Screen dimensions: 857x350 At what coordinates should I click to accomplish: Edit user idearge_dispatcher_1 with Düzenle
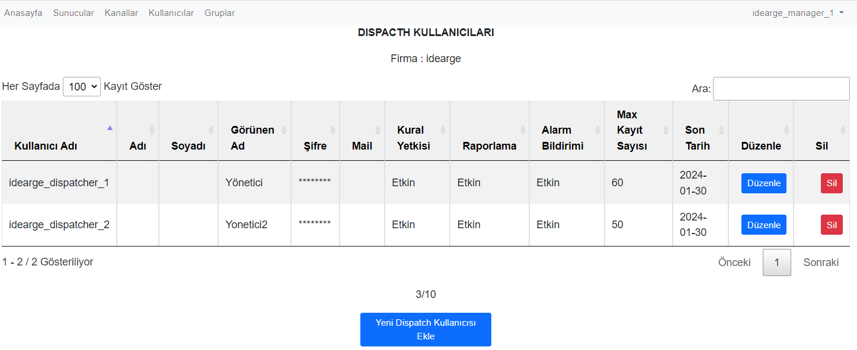pyautogui.click(x=764, y=183)
